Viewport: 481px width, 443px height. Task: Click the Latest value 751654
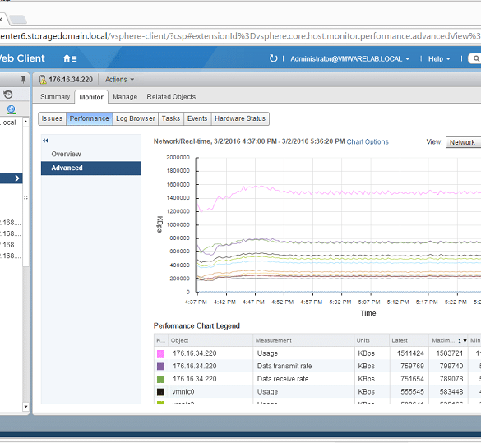(x=412, y=379)
